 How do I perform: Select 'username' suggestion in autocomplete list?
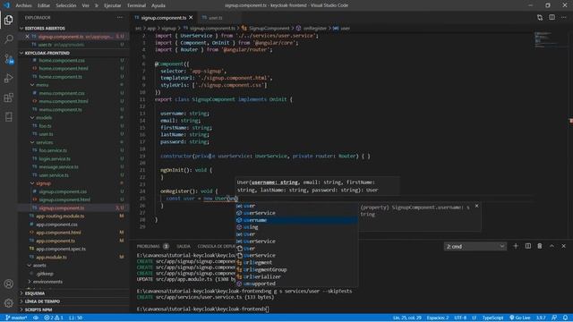coord(296,220)
